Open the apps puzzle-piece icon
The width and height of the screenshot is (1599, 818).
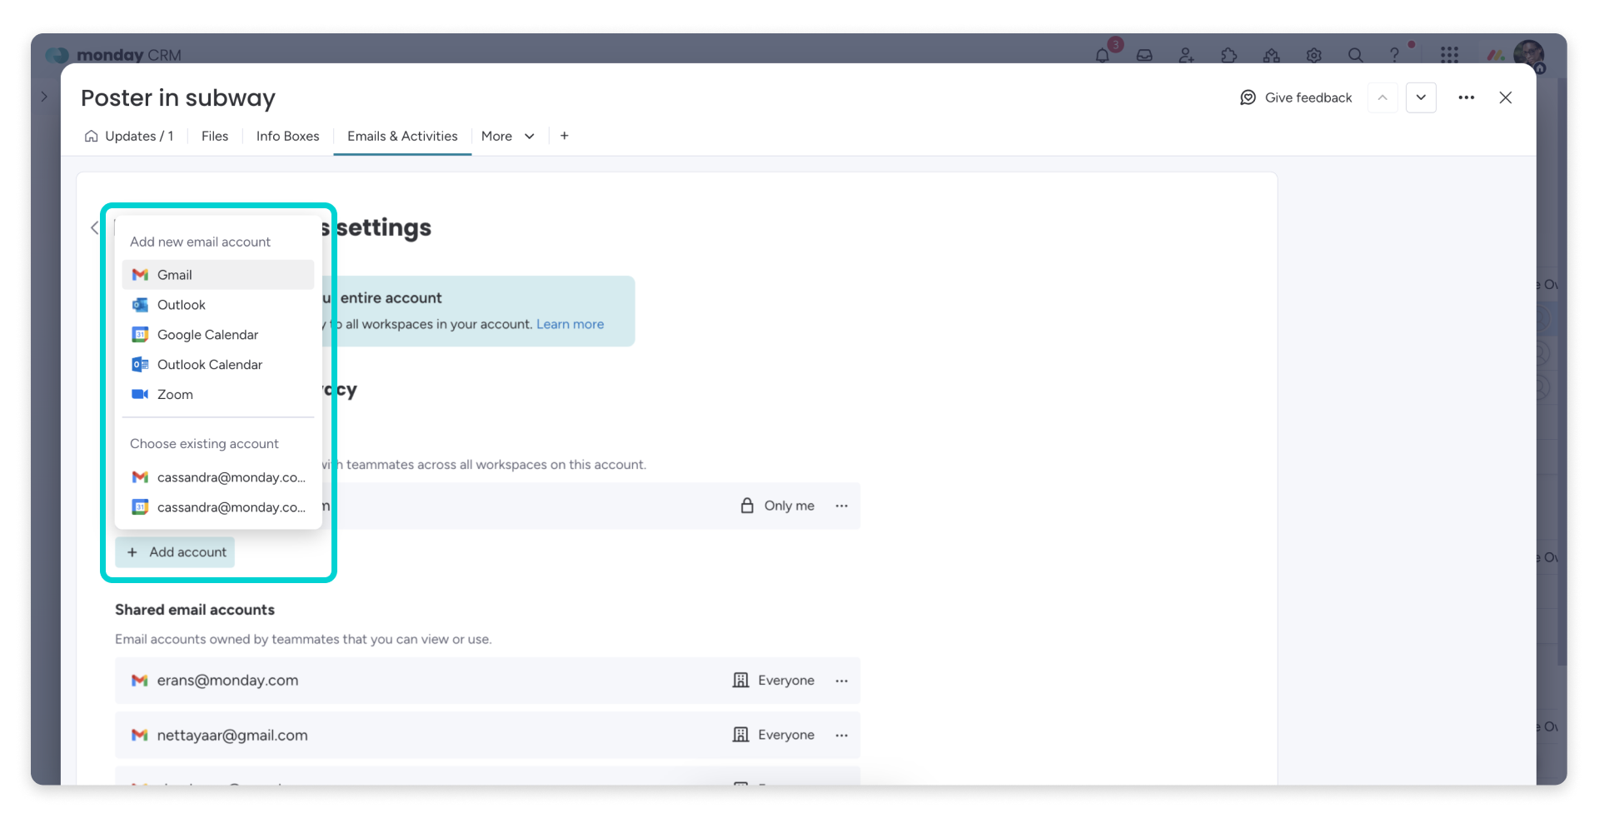click(1229, 55)
